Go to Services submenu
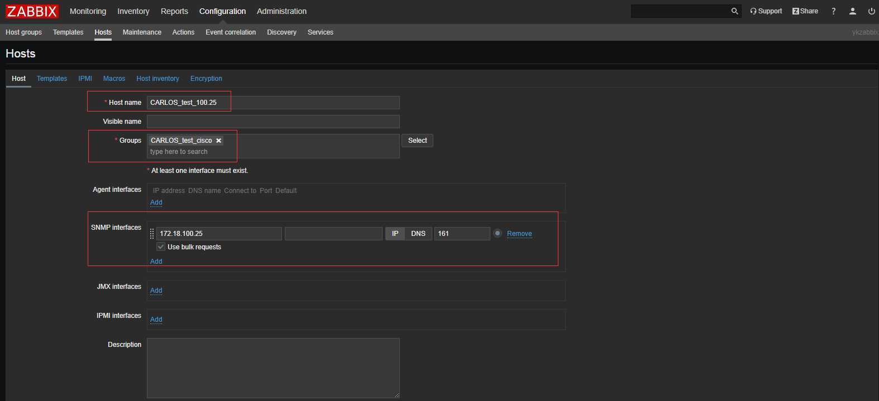 (321, 32)
